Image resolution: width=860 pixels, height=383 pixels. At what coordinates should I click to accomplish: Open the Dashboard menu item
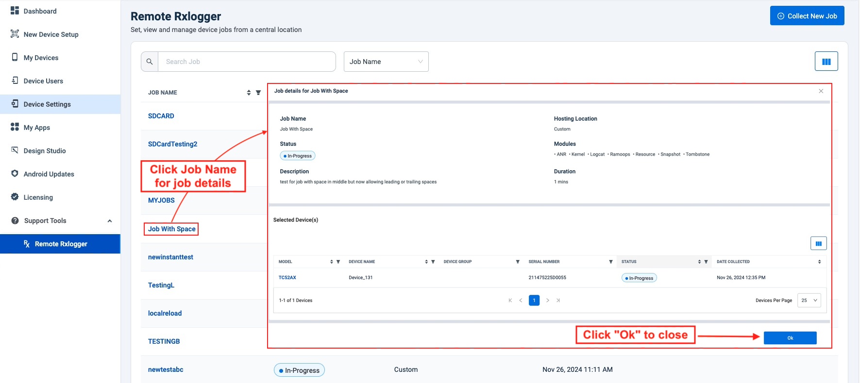(40, 11)
